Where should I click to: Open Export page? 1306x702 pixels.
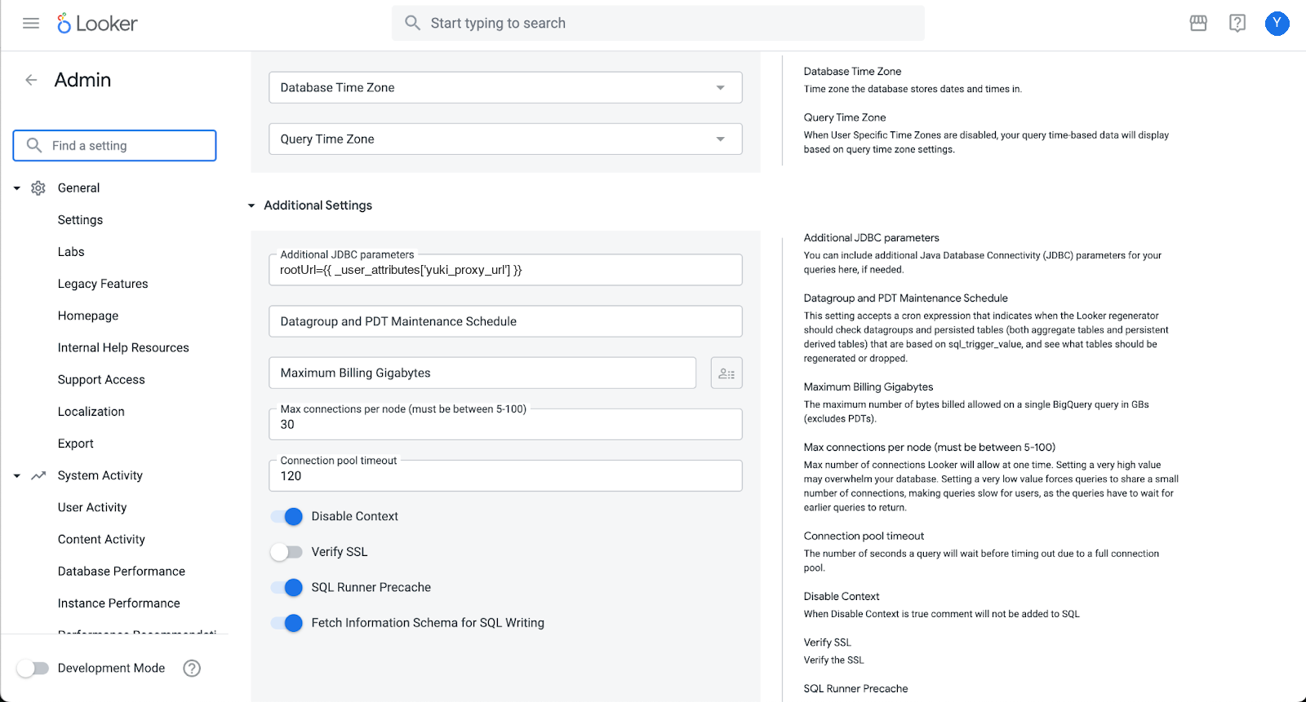click(x=76, y=444)
